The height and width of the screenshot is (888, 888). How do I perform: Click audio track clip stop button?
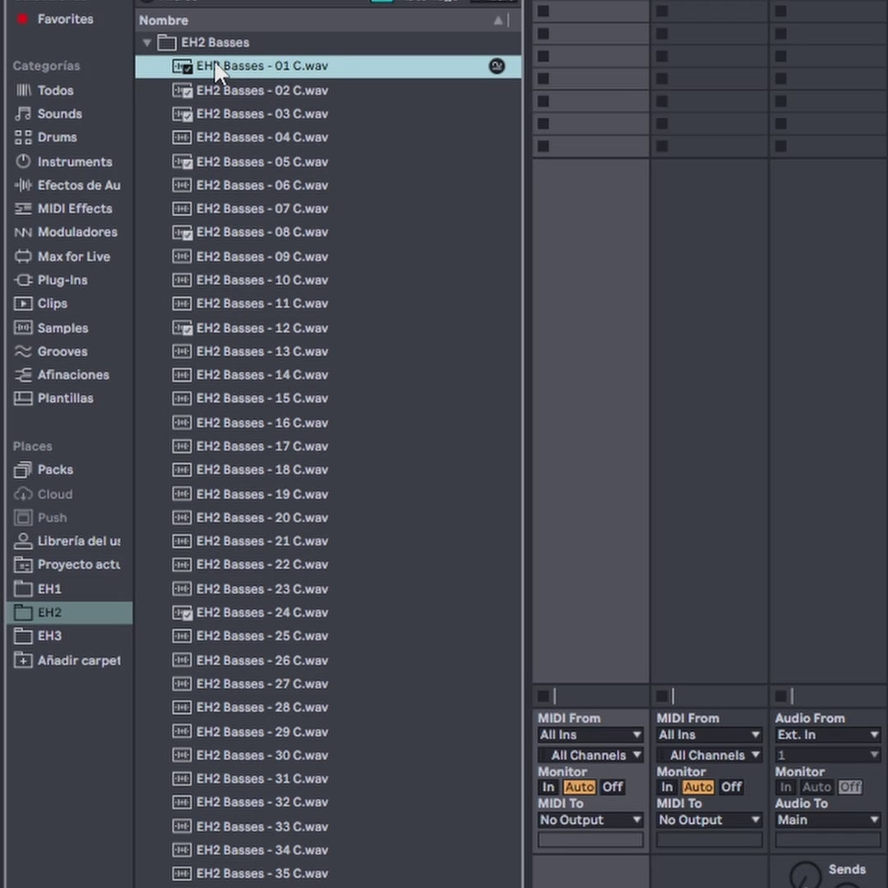780,696
